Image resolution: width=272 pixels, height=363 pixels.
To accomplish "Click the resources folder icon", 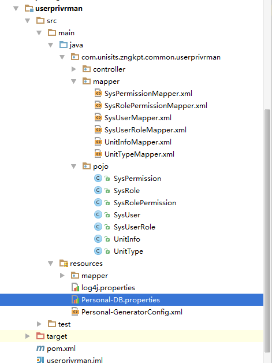I will coord(64,263).
